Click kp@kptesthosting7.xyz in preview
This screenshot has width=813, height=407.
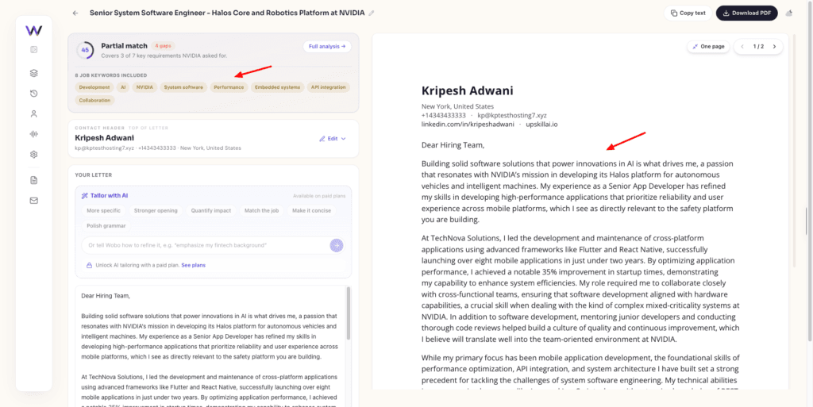click(x=512, y=115)
